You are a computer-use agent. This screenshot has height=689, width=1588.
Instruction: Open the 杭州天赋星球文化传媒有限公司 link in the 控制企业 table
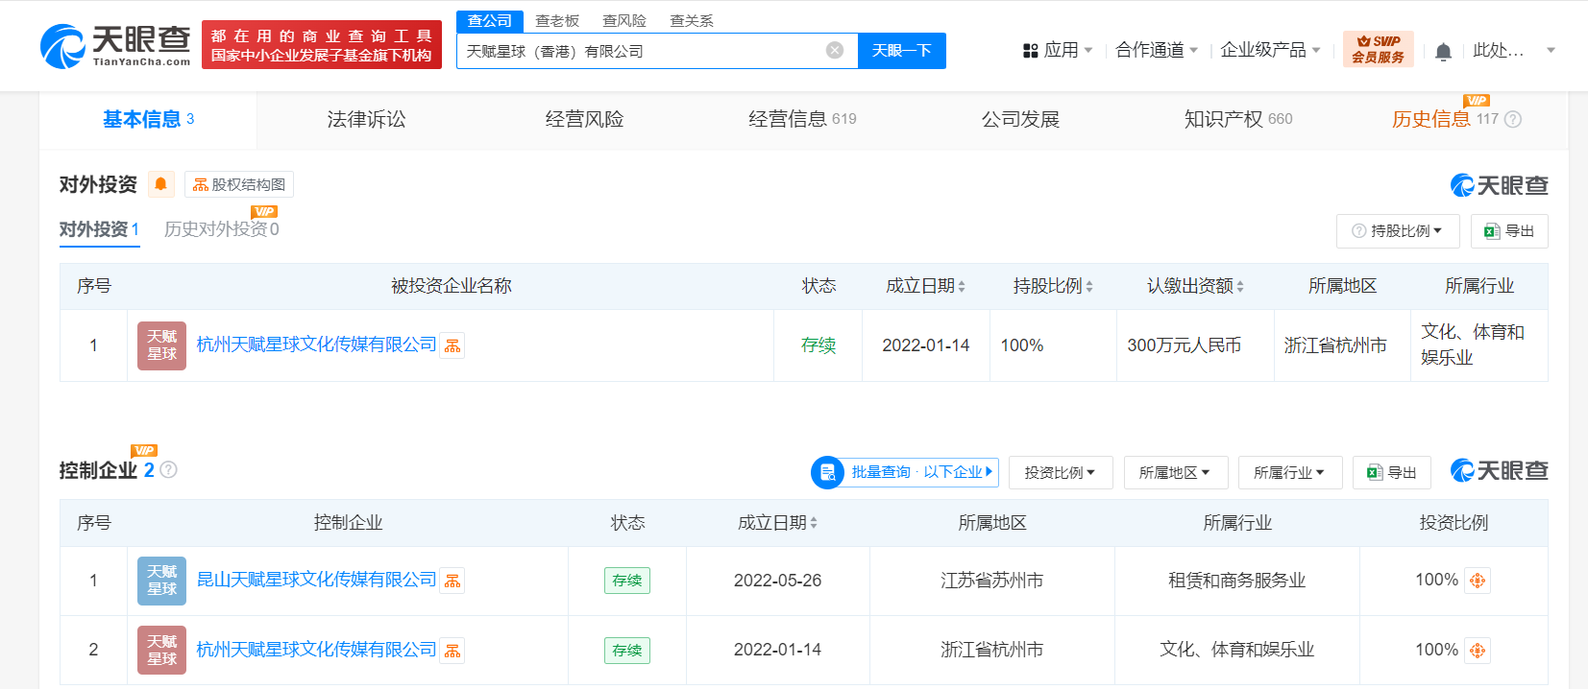tap(316, 650)
